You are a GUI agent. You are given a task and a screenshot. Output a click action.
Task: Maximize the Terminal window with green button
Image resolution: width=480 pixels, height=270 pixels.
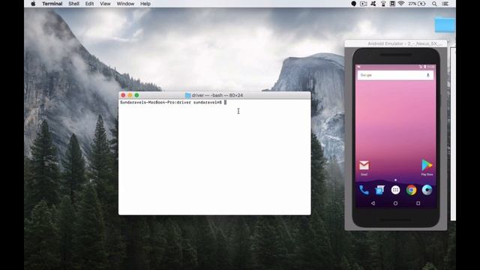(136, 95)
